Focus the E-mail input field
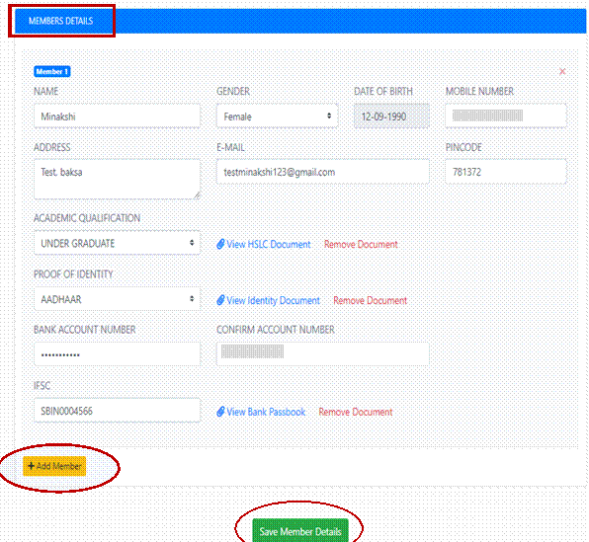 [x=323, y=172]
